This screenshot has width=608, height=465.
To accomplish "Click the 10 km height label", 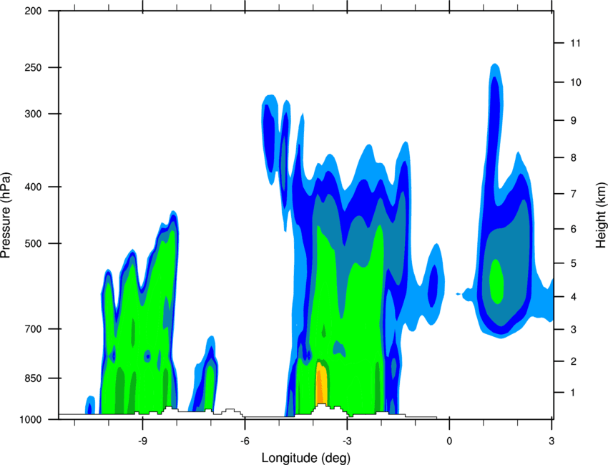I will [575, 82].
